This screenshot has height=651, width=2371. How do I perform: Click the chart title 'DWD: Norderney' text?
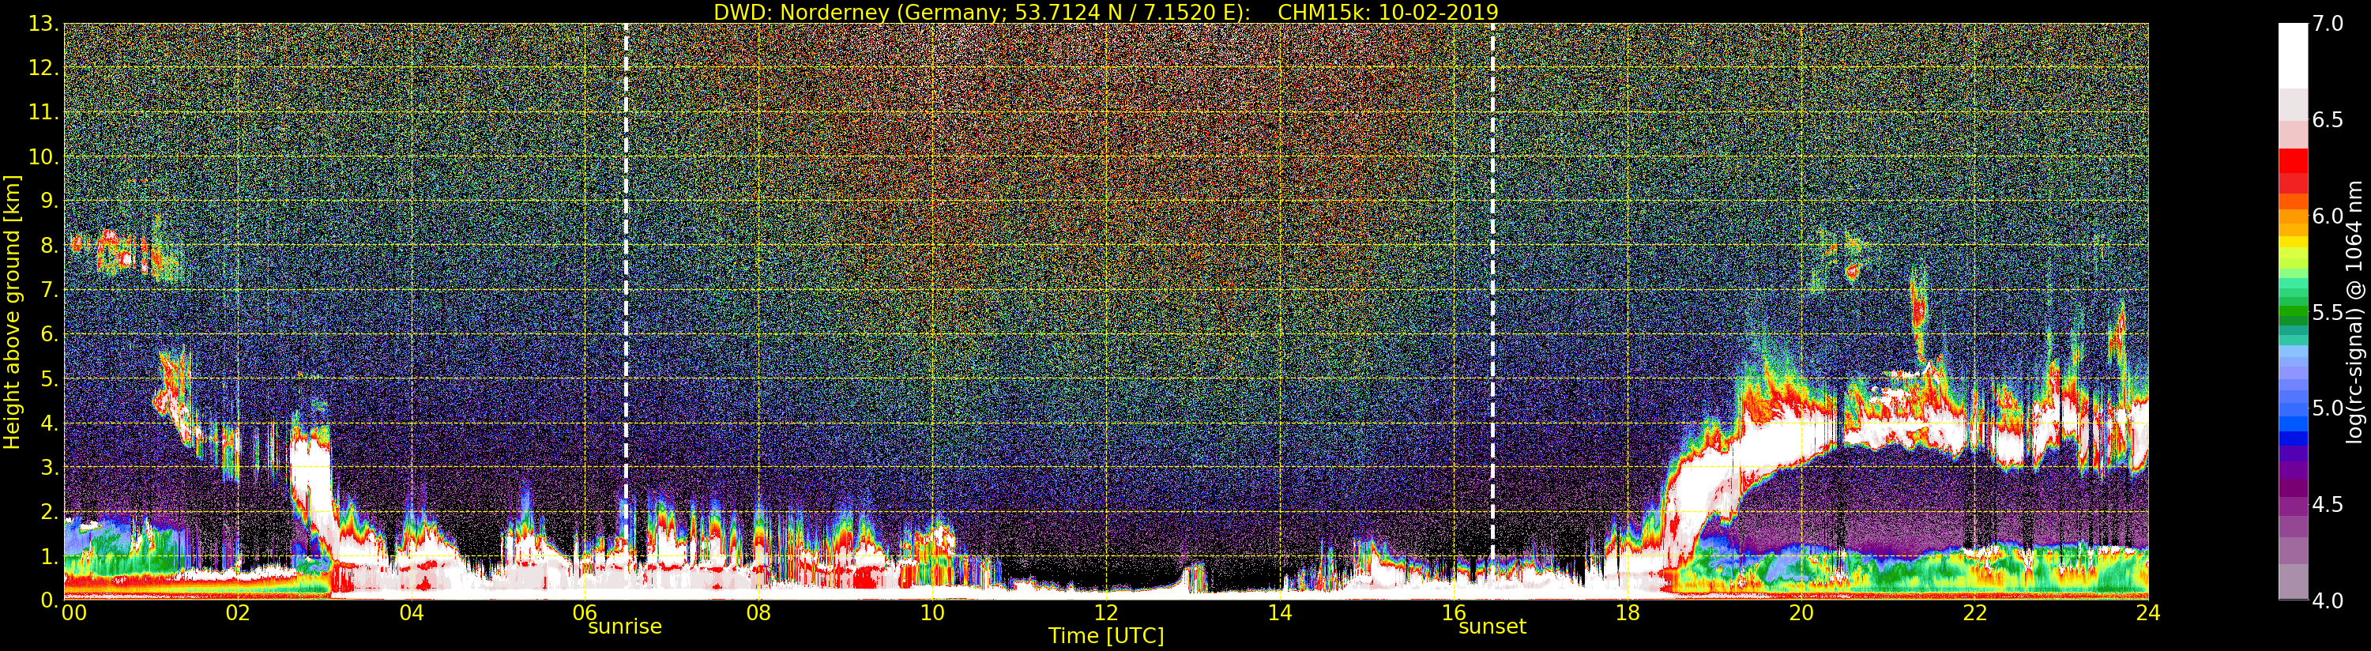(801, 12)
